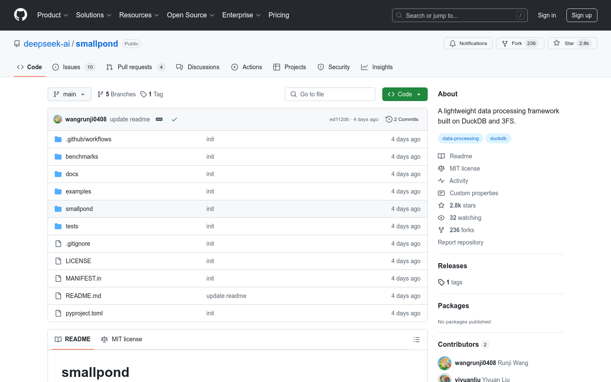
Task: Open the Contributors heading link
Action: [463, 344]
